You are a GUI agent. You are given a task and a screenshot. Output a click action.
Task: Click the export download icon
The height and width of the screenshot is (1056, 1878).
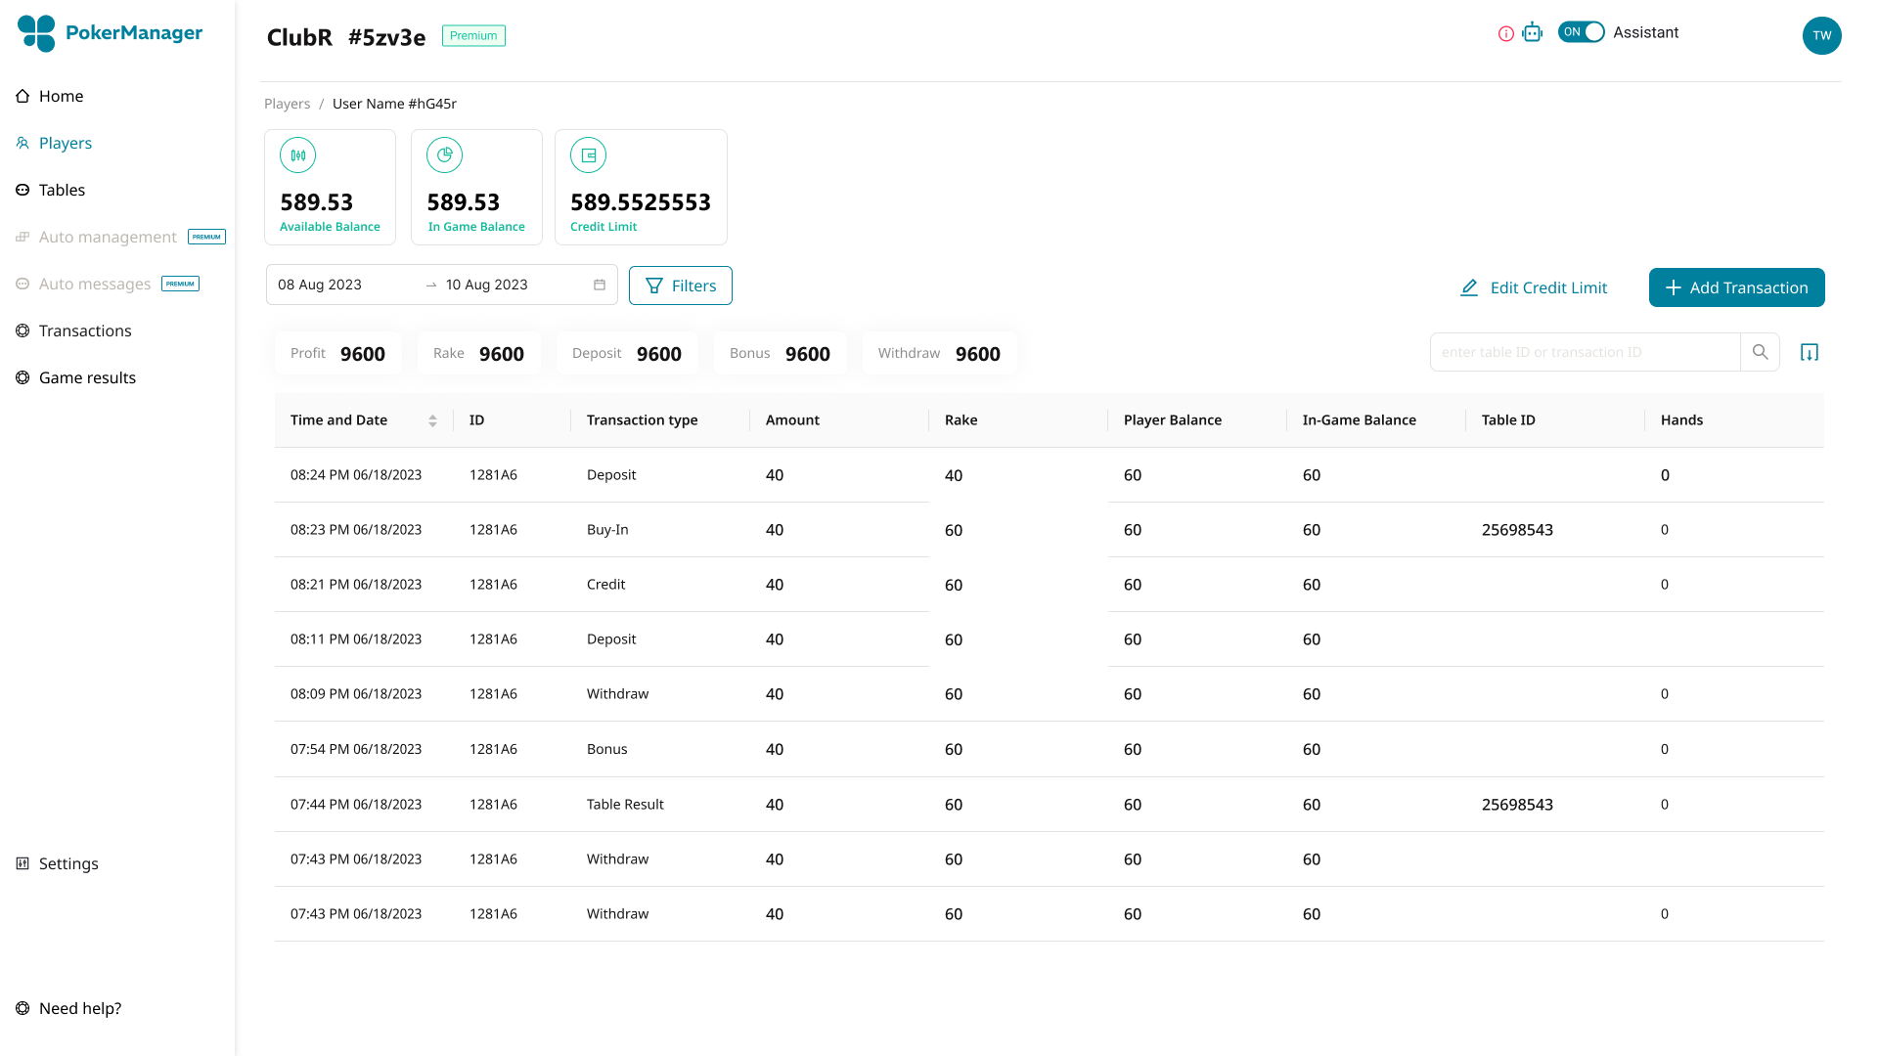click(x=1810, y=352)
